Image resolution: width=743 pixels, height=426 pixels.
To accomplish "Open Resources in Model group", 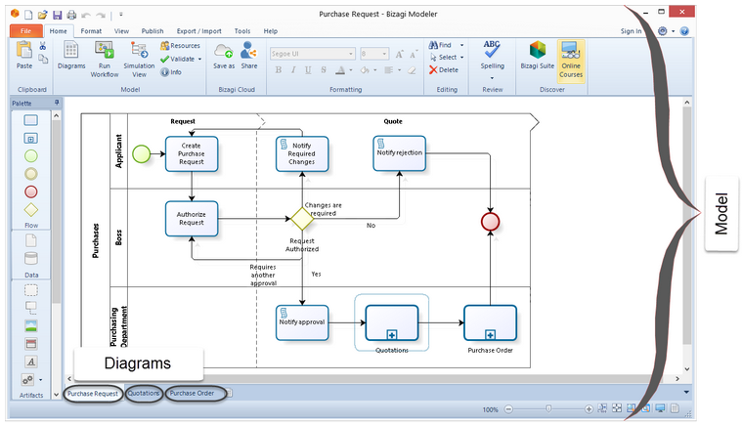I will click(x=180, y=46).
